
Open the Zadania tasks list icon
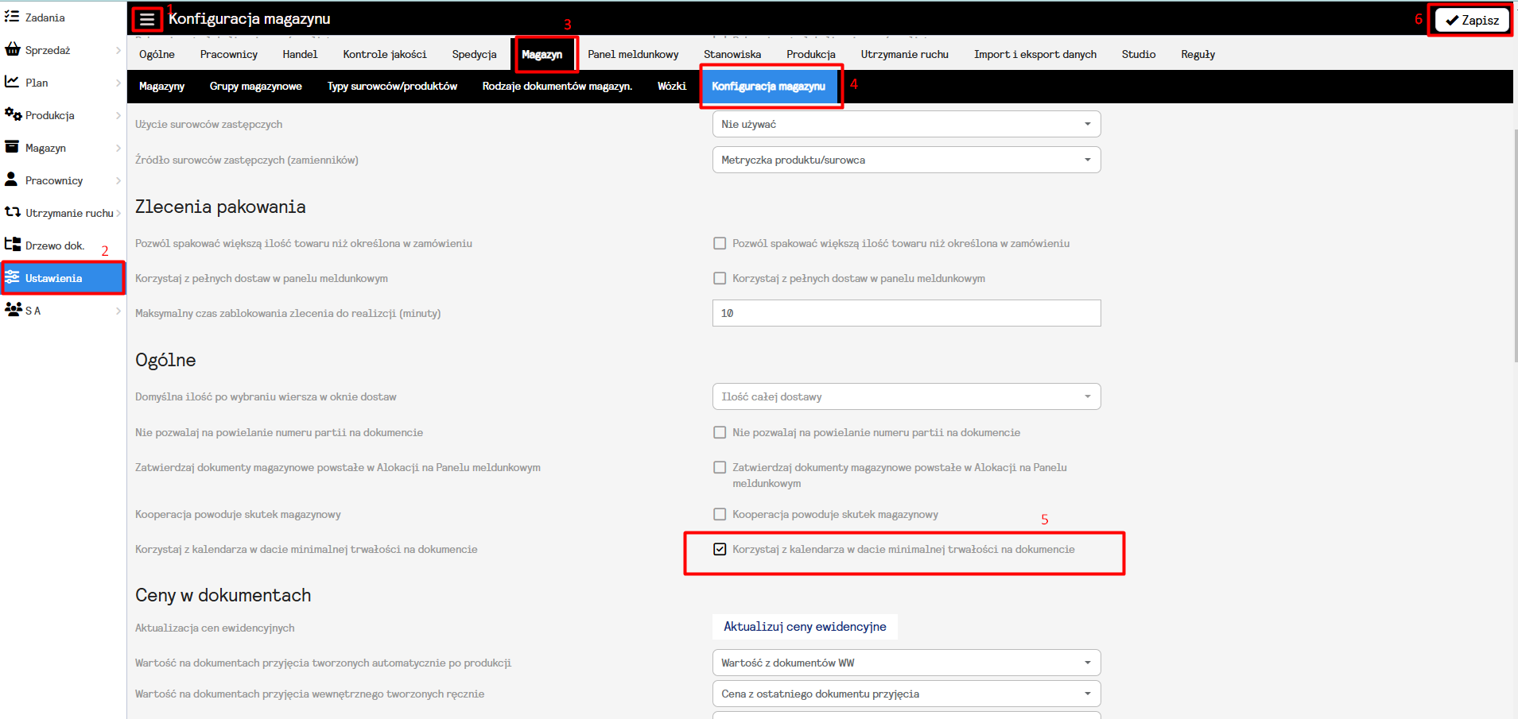(12, 17)
